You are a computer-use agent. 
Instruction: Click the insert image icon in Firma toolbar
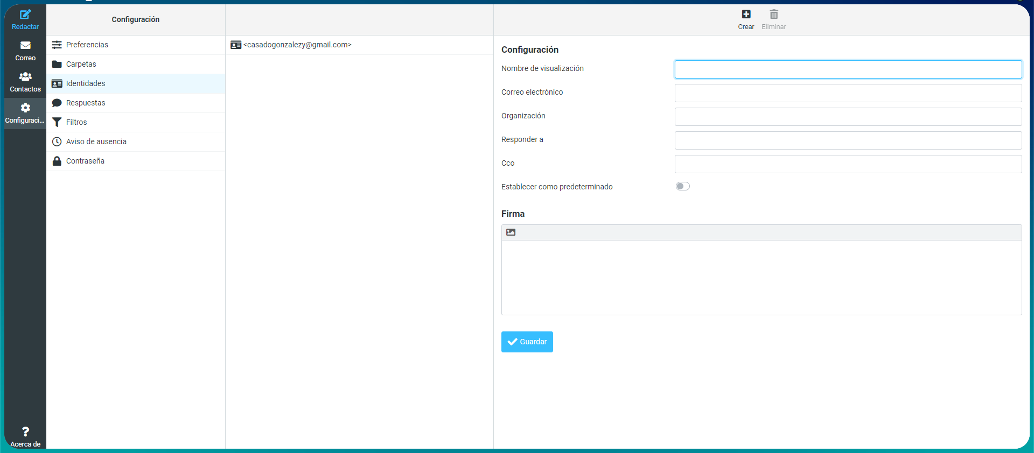click(511, 232)
